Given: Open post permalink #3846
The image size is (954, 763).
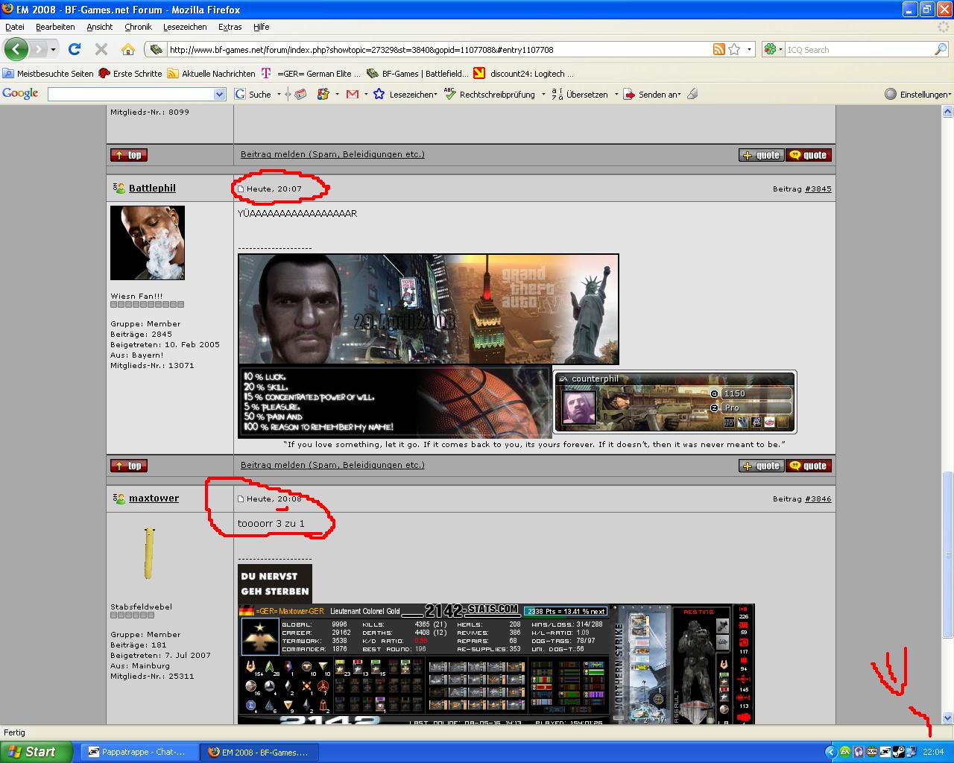Looking at the screenshot, I should pyautogui.click(x=818, y=498).
